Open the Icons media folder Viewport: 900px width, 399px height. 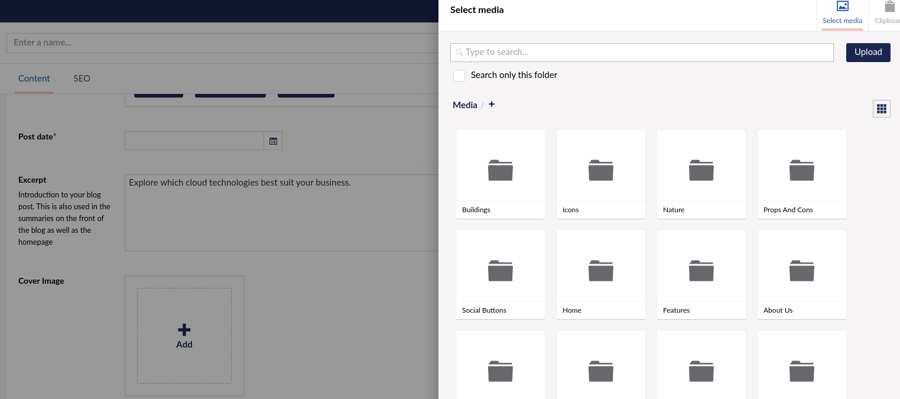pyautogui.click(x=600, y=174)
